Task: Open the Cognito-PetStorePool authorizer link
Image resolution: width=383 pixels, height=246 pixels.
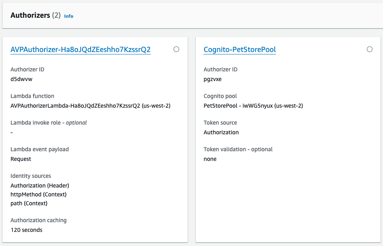Action: [240, 49]
